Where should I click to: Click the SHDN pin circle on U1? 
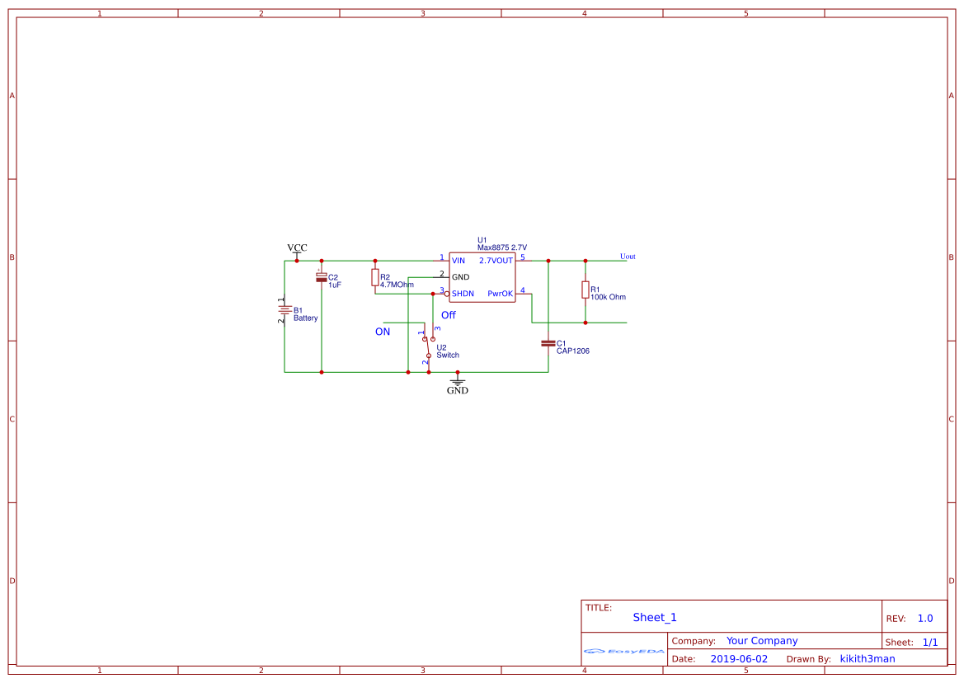click(447, 294)
